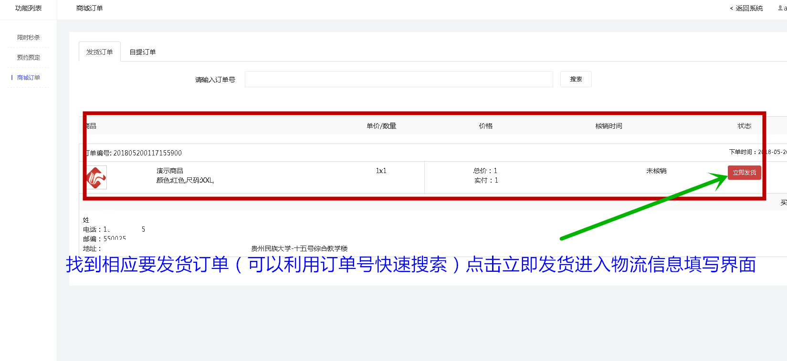This screenshot has width=787, height=361.
Task: Click the 商城订单 page title
Action: coord(90,8)
